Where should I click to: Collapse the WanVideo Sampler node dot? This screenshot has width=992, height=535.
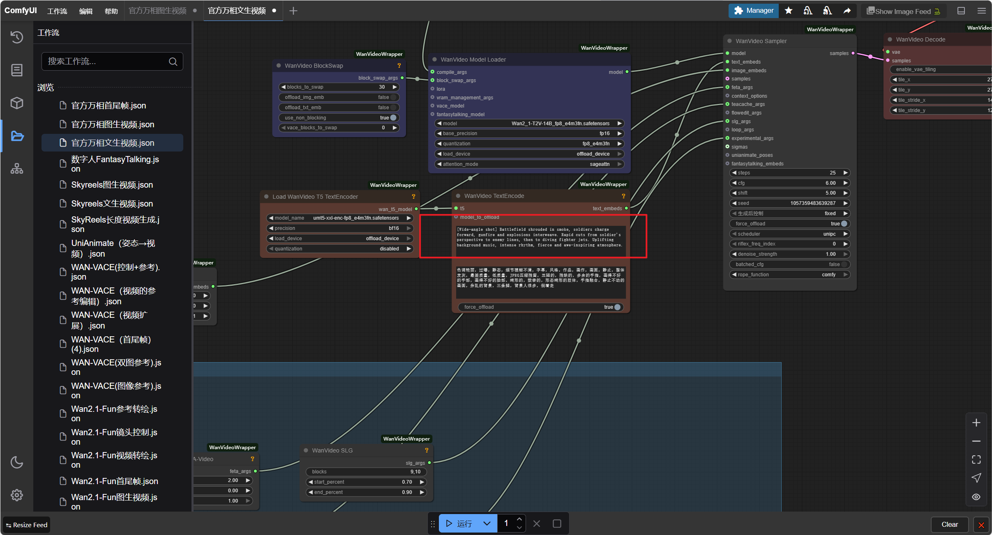pos(729,41)
